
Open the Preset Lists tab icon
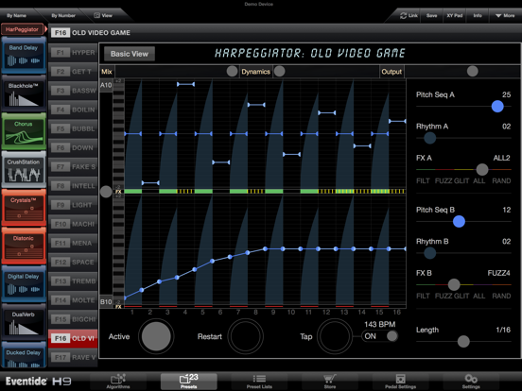[x=259, y=381]
